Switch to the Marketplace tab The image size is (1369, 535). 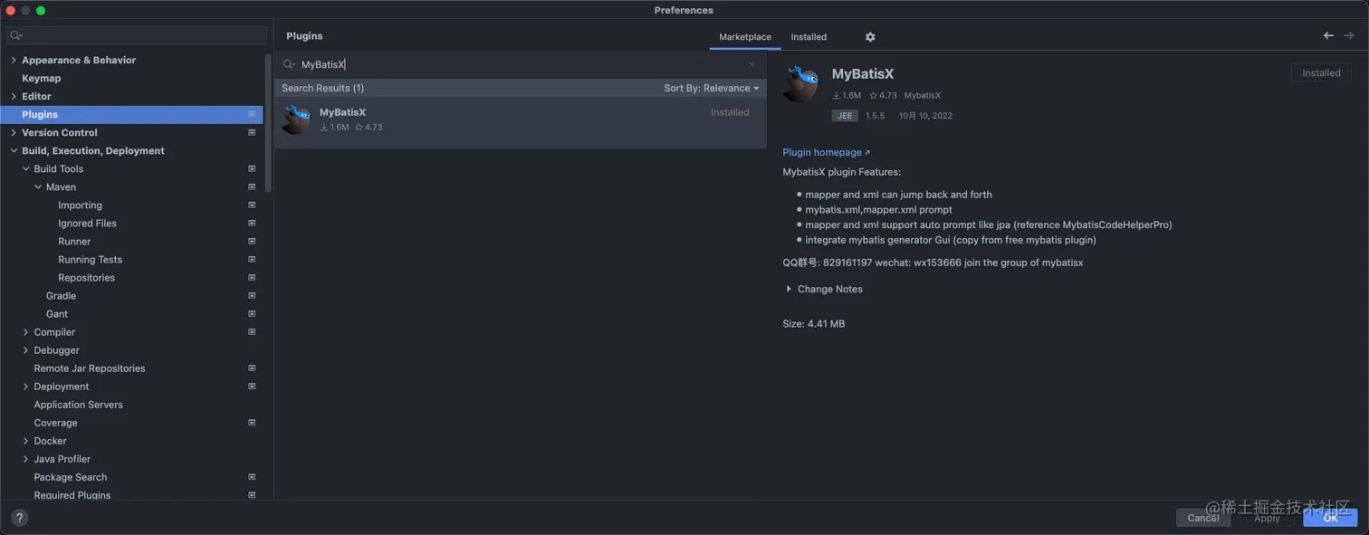click(x=745, y=37)
